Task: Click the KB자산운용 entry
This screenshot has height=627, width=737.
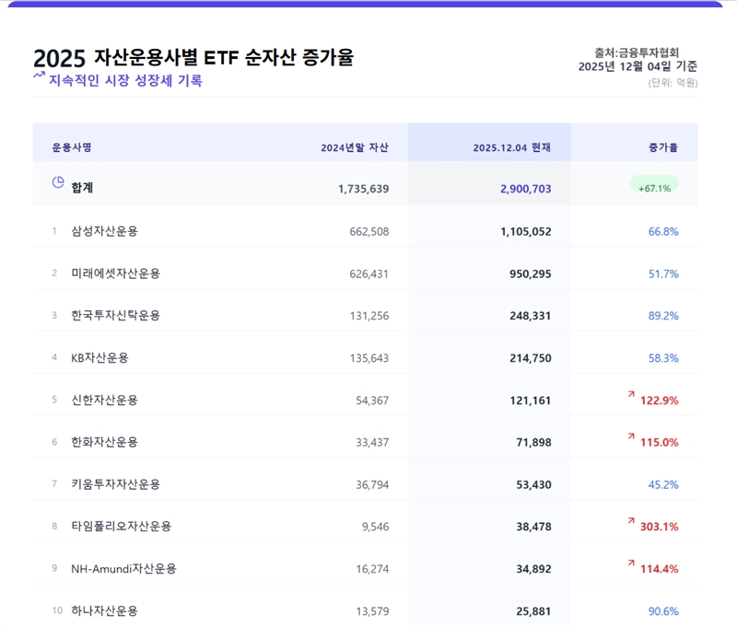Action: [99, 357]
